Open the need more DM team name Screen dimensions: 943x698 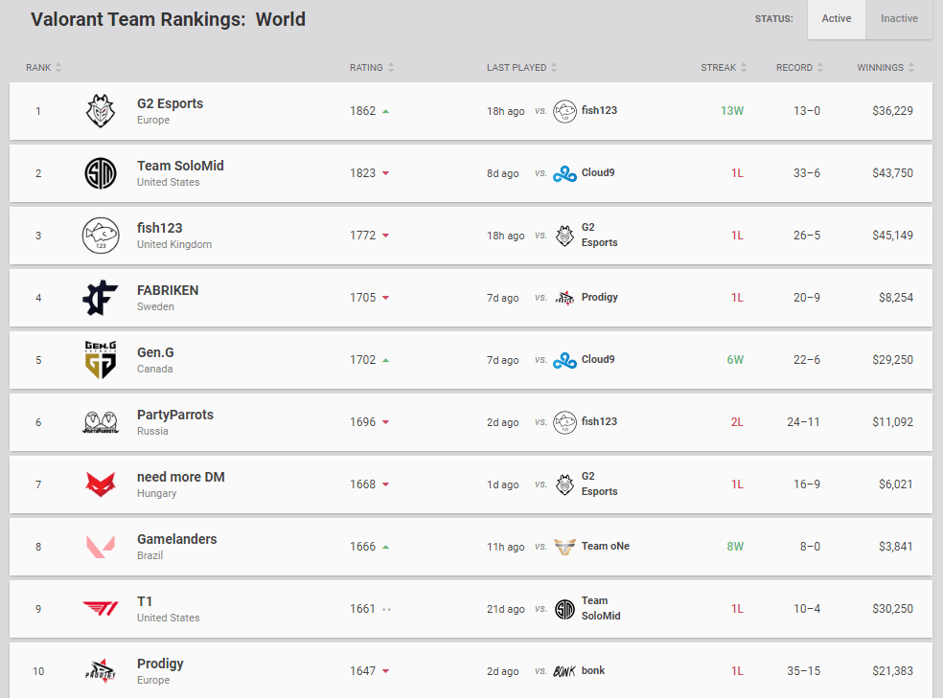tap(181, 477)
